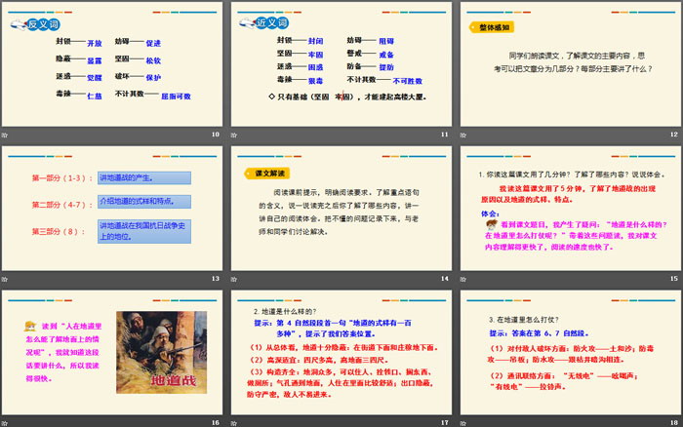Click the blue answer 不可胜数 on slide 11
Viewport: 683px width, 427px height.
(407, 81)
